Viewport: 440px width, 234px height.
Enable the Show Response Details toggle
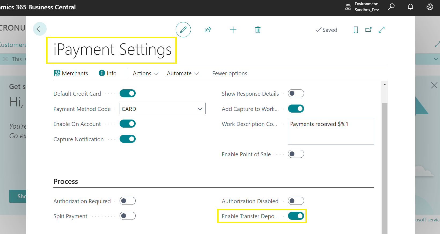296,93
